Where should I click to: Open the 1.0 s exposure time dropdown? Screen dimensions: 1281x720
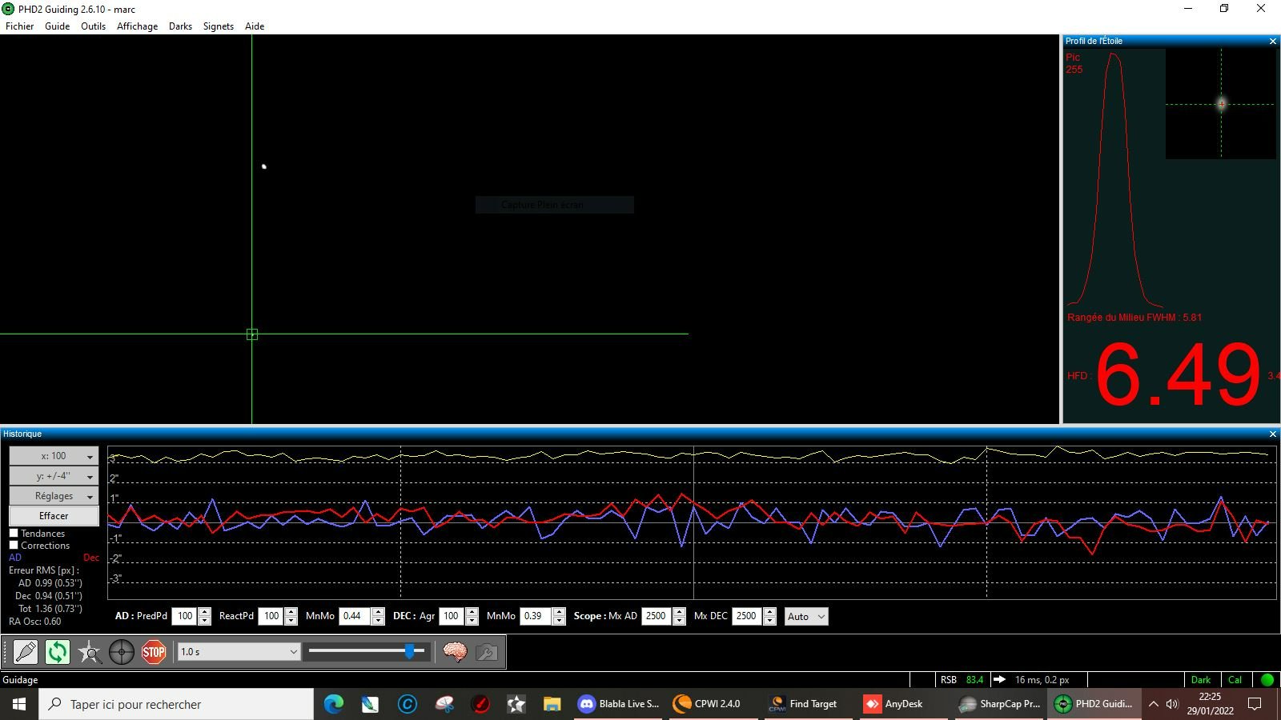[x=238, y=652]
